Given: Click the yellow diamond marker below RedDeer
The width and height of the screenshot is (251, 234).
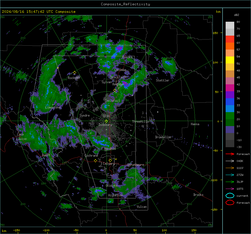Looking at the screenshot, I should [115, 90].
